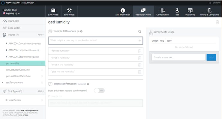The image size is (222, 119).
Task: Delete the getTemperature intent icon
Action: [42, 82]
